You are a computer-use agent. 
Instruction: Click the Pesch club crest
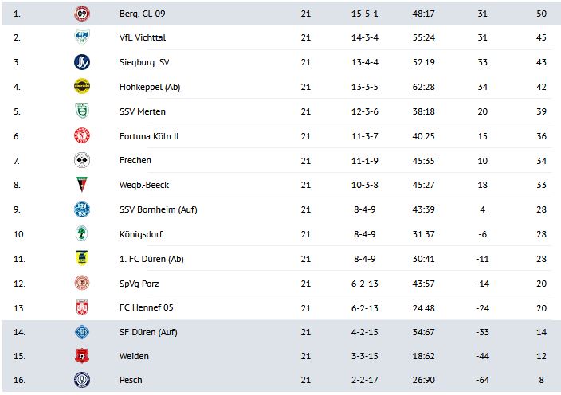pos(81,380)
